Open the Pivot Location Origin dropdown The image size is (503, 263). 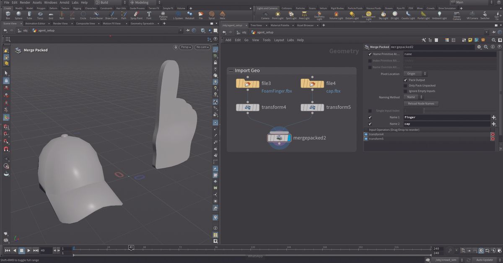tap(414, 74)
